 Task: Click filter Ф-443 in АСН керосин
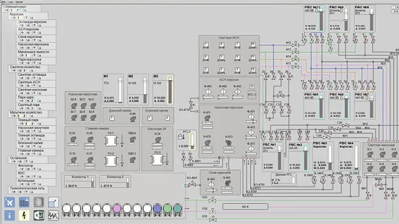point(238,92)
